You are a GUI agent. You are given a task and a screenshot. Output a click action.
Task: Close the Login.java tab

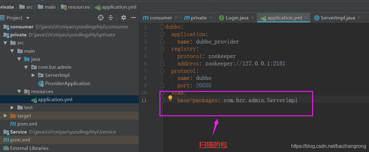(x=252, y=18)
